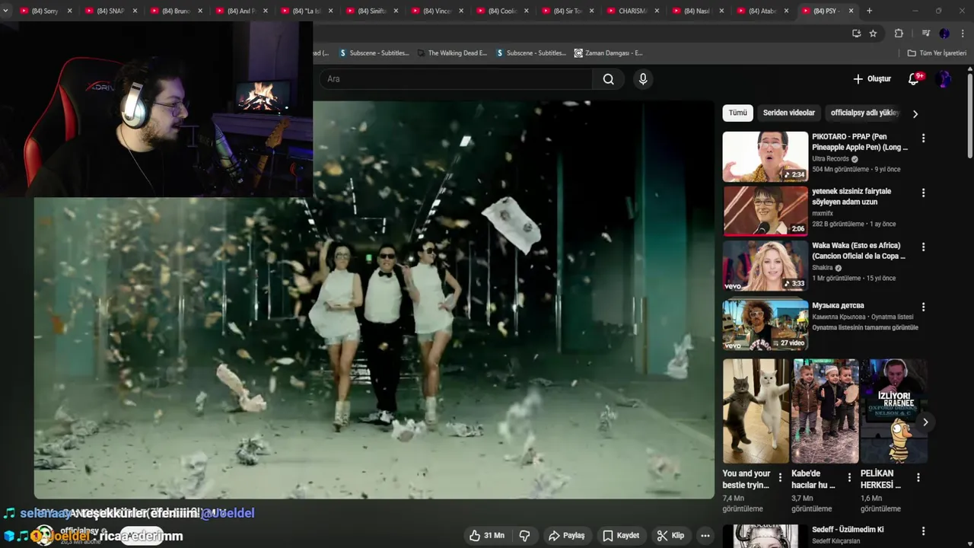Open a new browser tab
The height and width of the screenshot is (548, 974).
tap(869, 11)
